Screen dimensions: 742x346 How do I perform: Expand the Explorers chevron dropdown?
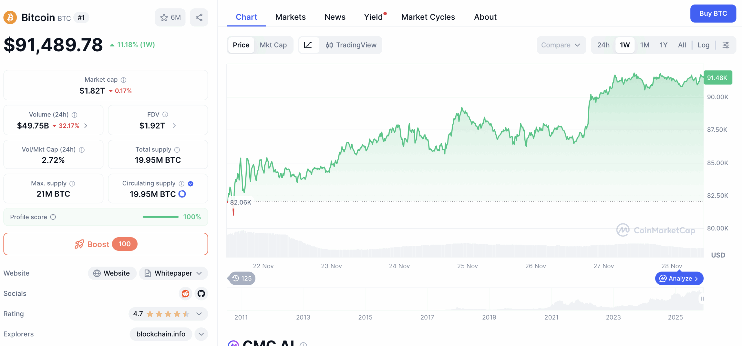(201, 334)
